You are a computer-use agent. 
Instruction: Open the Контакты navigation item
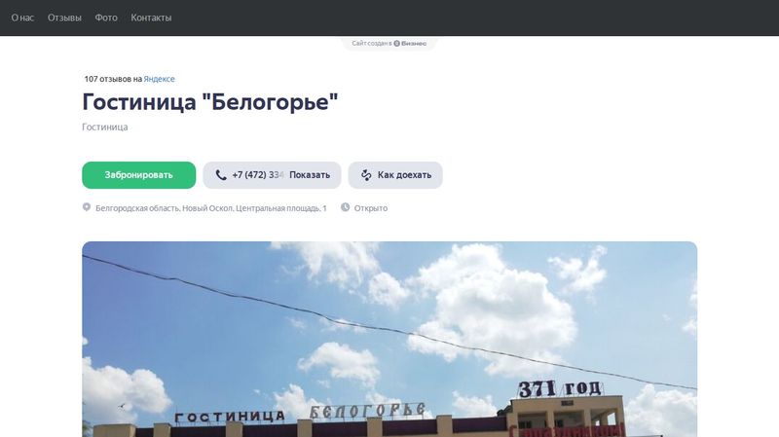tap(151, 18)
